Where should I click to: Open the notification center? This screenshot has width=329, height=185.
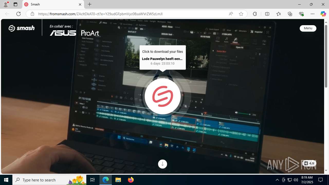(x=321, y=180)
